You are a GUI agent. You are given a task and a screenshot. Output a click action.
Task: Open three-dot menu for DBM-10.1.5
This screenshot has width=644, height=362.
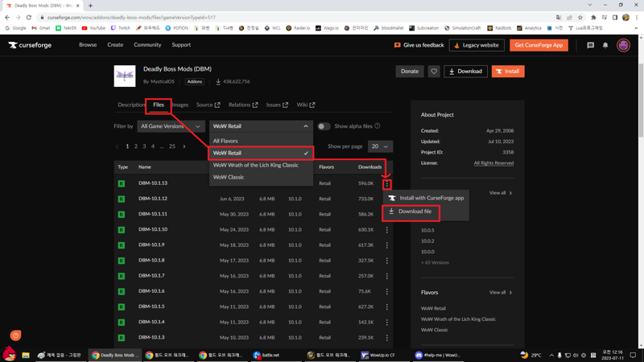(387, 307)
